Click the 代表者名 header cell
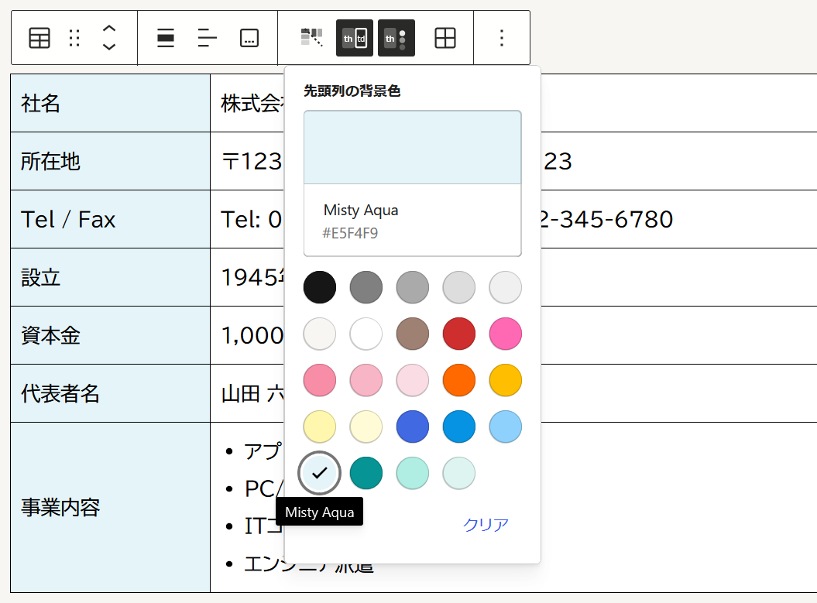This screenshot has height=603, width=817. click(111, 393)
